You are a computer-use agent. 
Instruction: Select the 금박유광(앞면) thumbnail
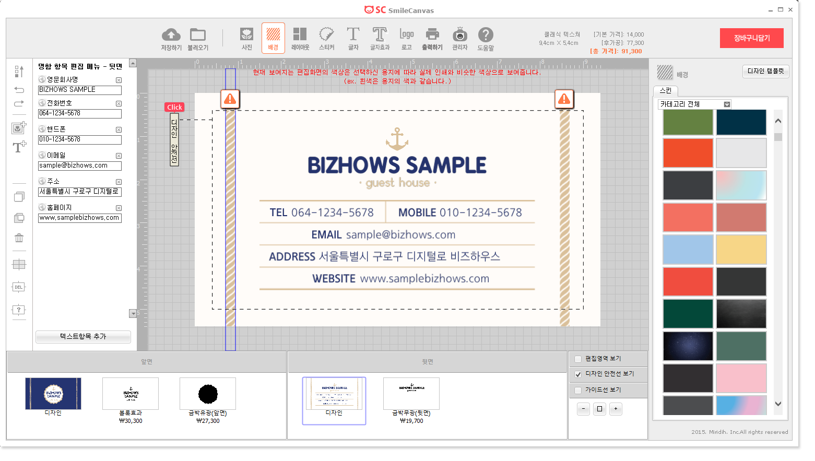pyautogui.click(x=208, y=394)
